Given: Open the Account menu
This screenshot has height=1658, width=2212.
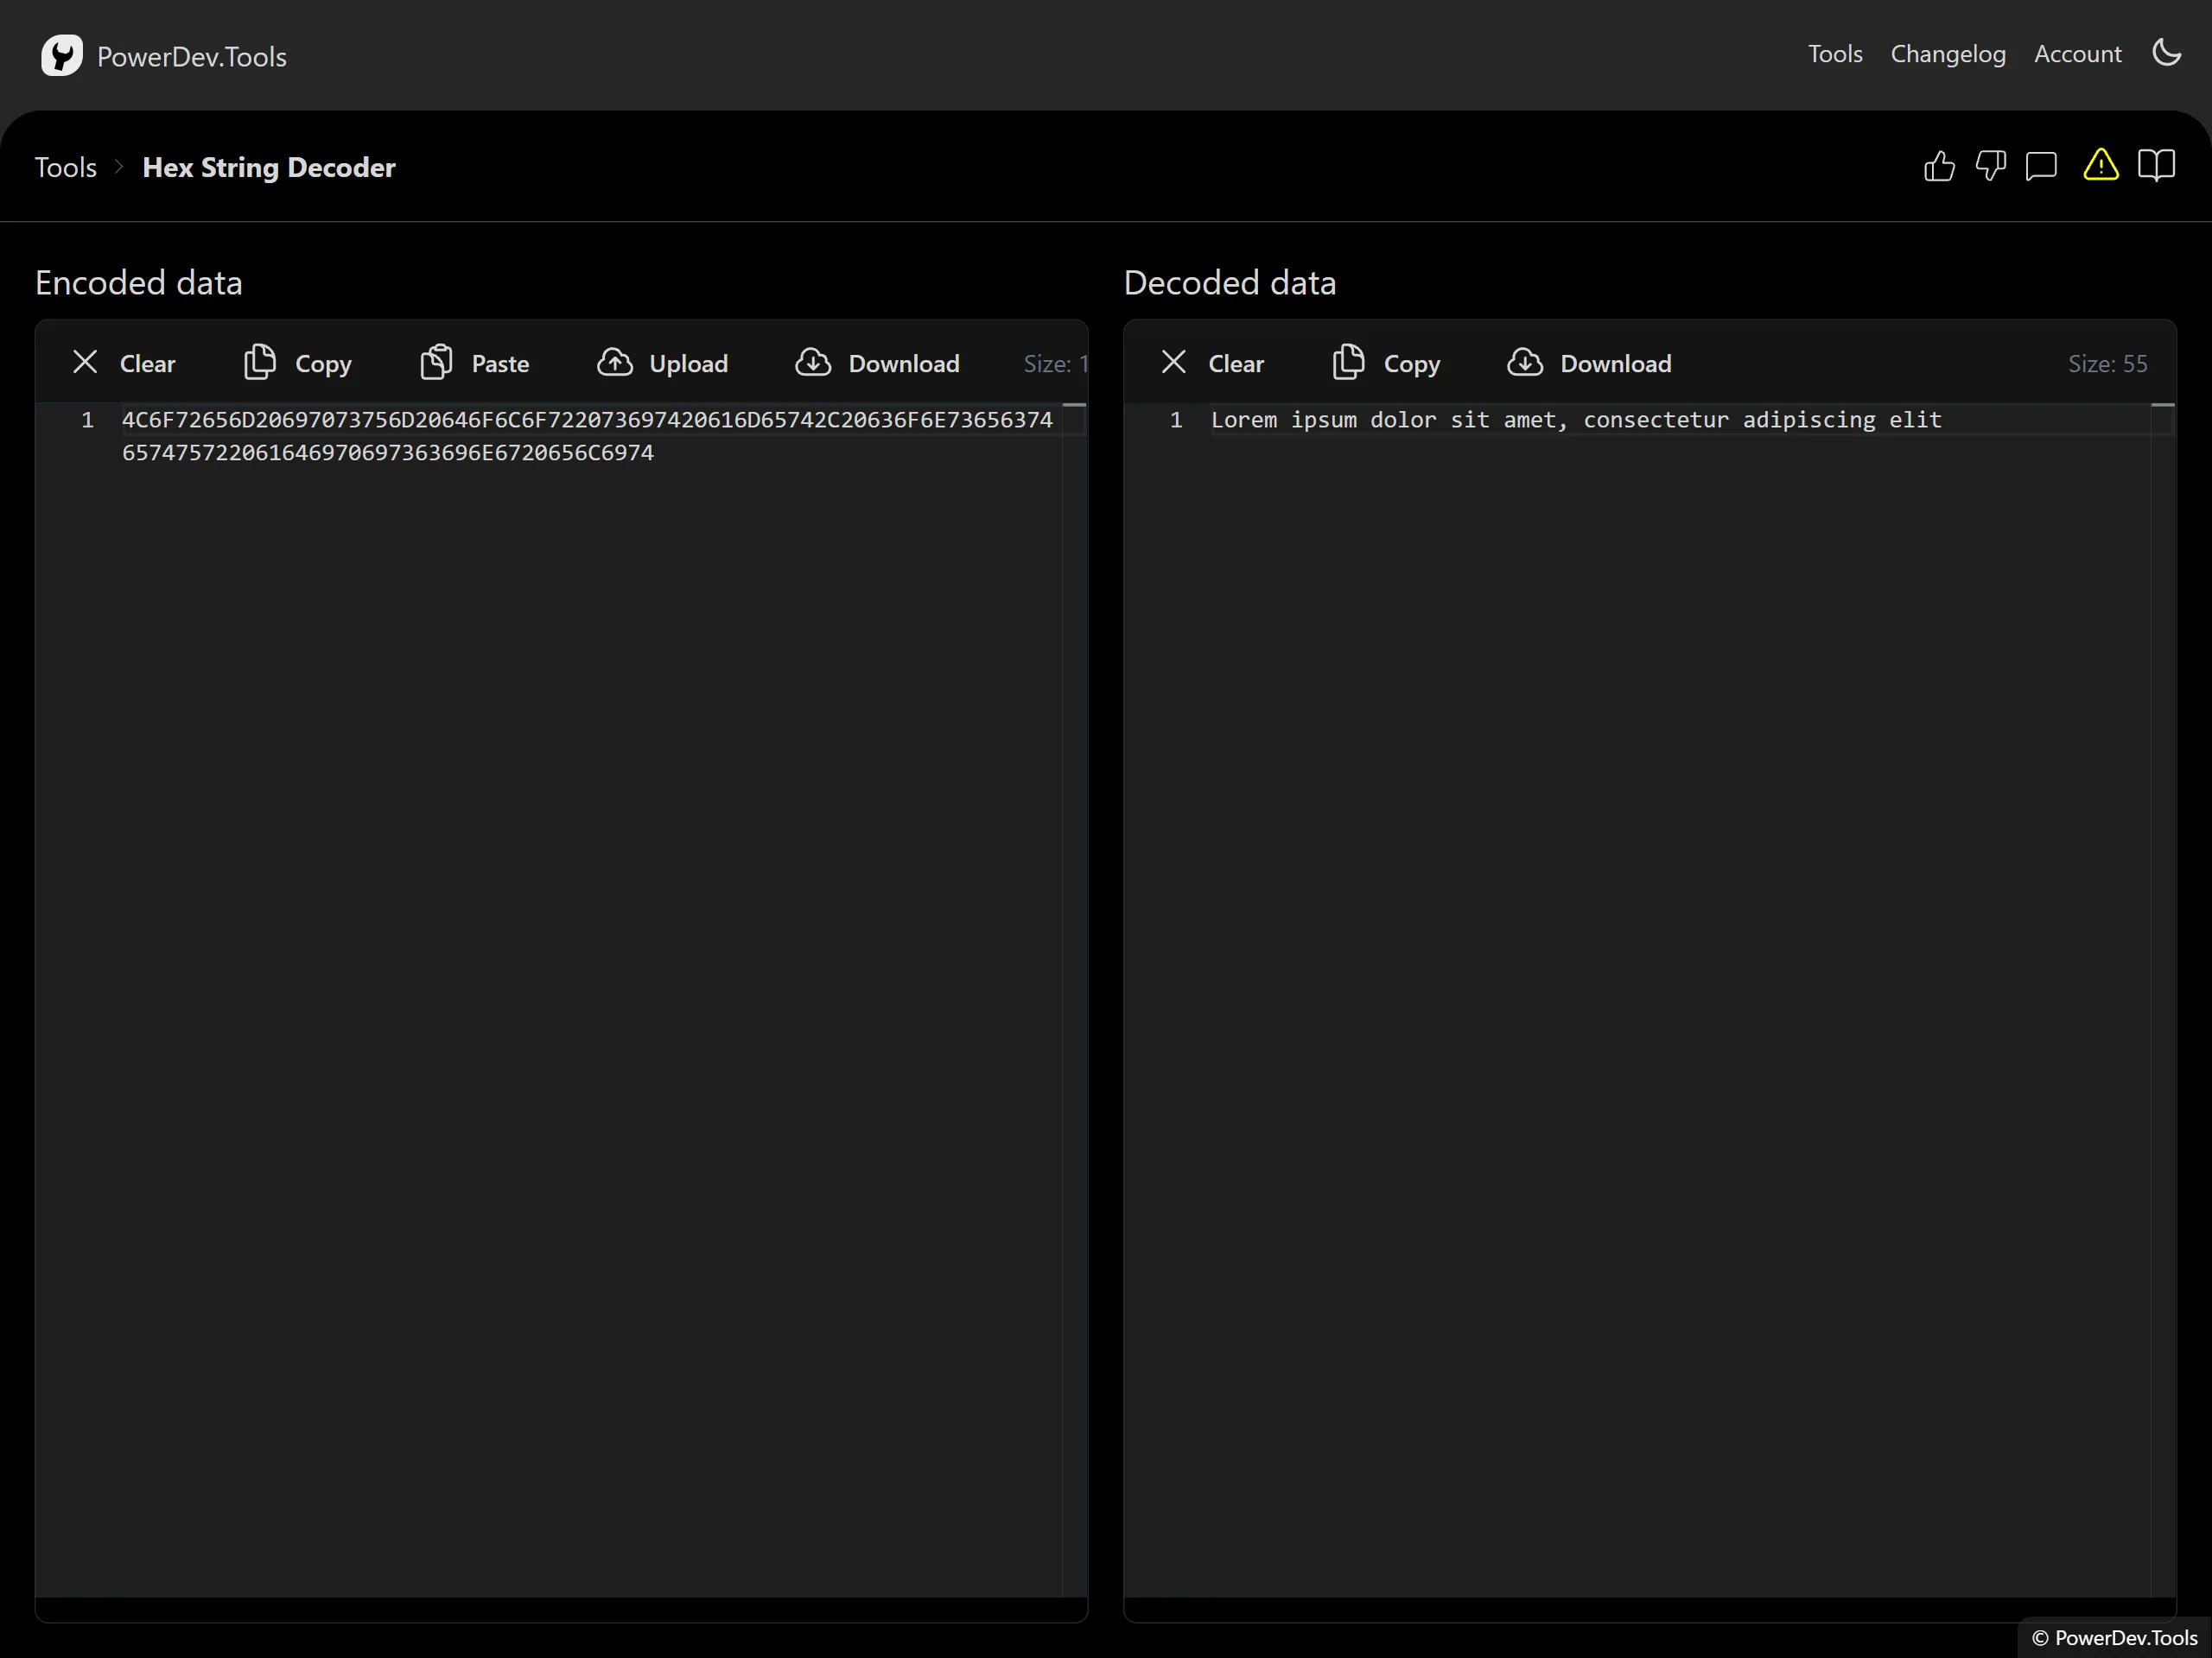Looking at the screenshot, I should click(2077, 54).
